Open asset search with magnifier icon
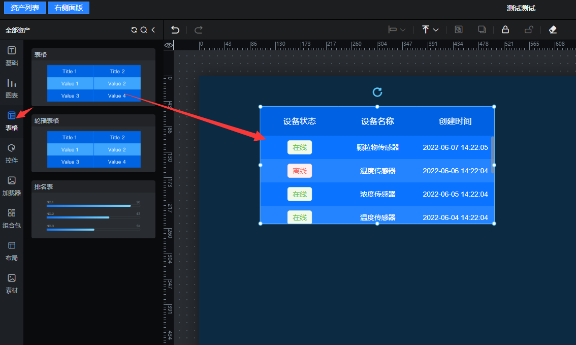The width and height of the screenshot is (576, 345). pos(144,30)
